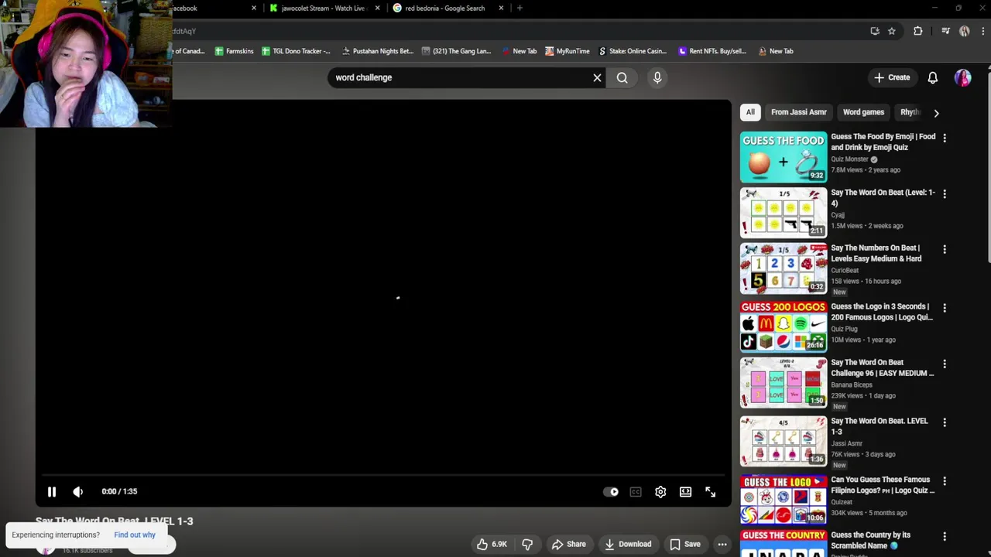Open Guess the Logo in 3 Seconds title
Viewport: 991px width, 557px height.
tap(882, 312)
